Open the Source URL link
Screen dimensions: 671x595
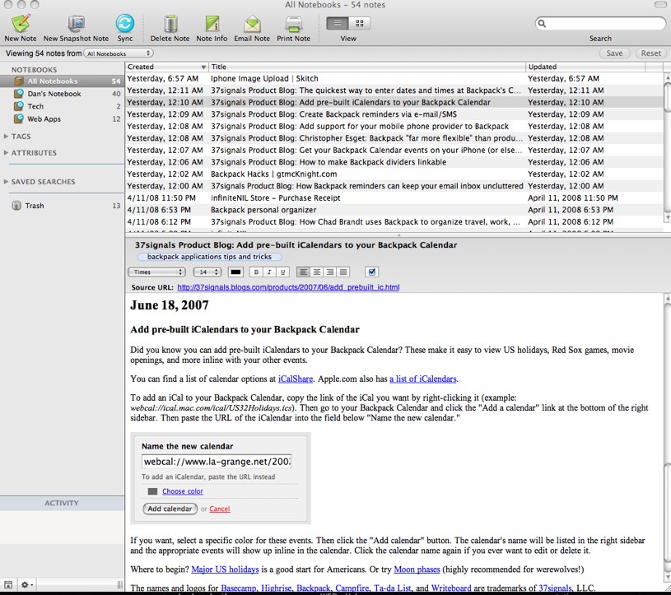tap(288, 287)
